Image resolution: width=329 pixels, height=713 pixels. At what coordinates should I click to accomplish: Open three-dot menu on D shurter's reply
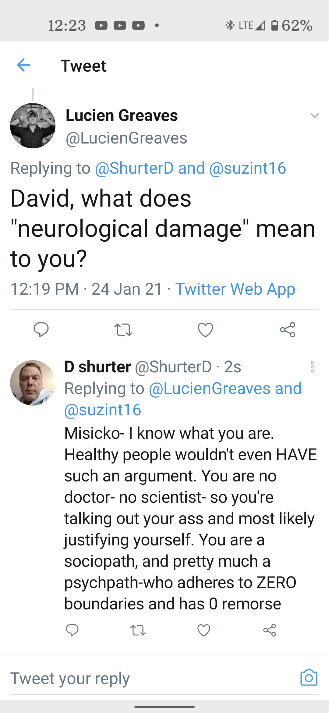coord(312,367)
